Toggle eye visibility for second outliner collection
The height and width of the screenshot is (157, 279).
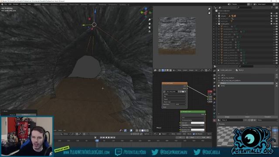(274, 16)
